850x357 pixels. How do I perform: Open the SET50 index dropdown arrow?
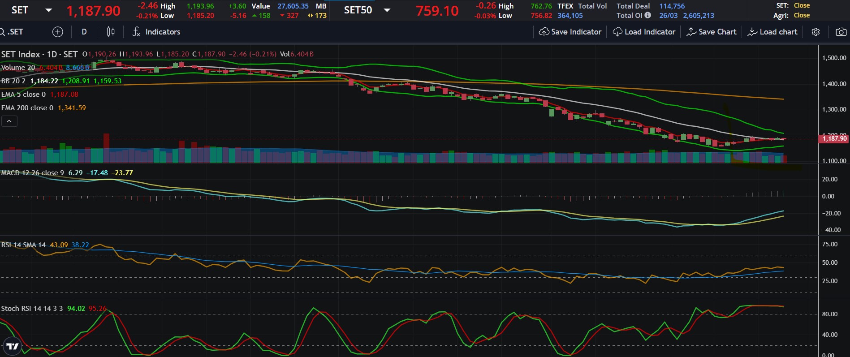point(387,10)
